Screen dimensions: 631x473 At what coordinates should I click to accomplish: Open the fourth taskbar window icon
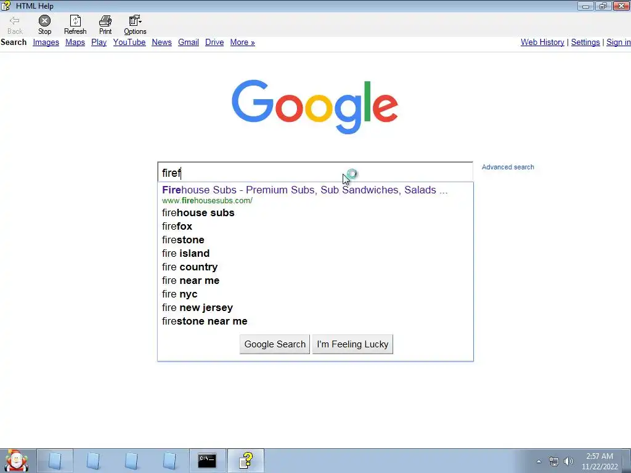169,461
